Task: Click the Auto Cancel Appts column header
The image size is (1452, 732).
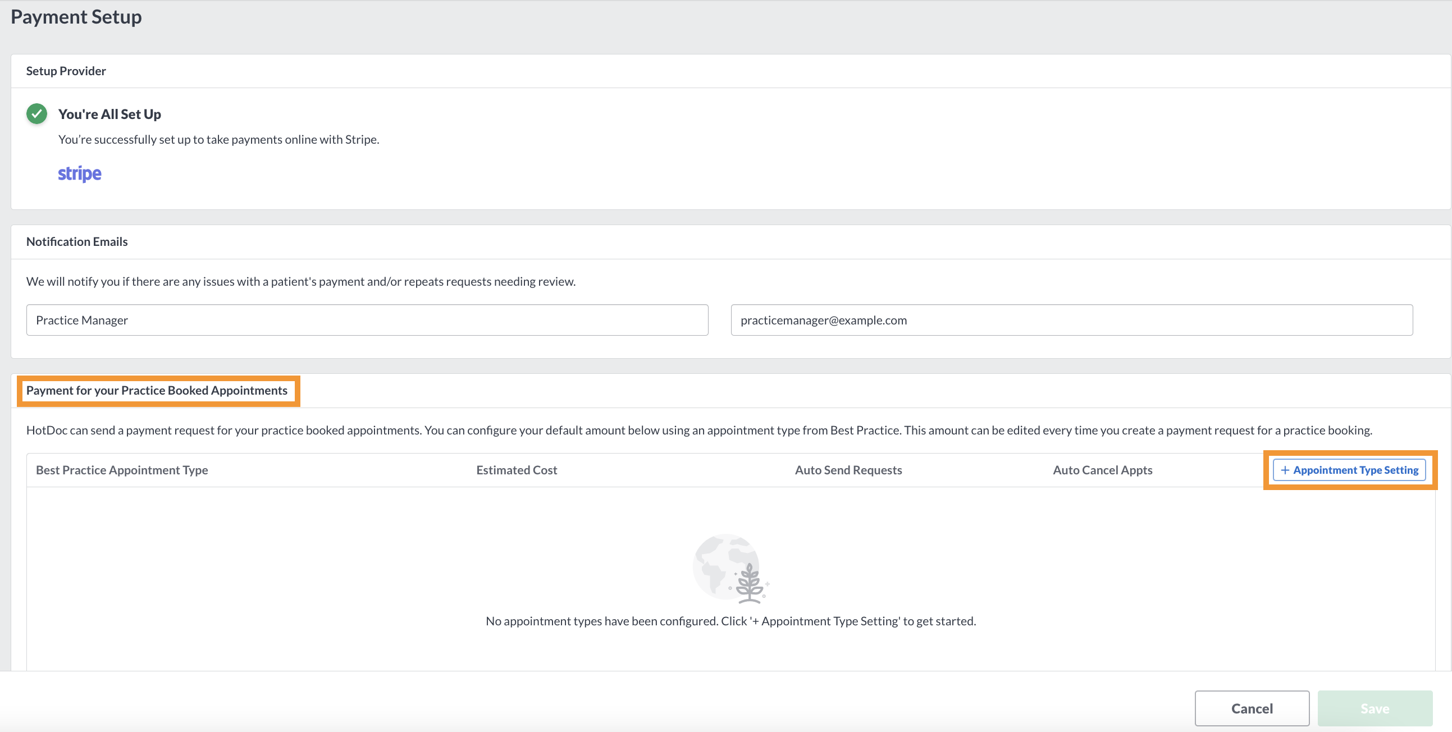Action: [1103, 470]
